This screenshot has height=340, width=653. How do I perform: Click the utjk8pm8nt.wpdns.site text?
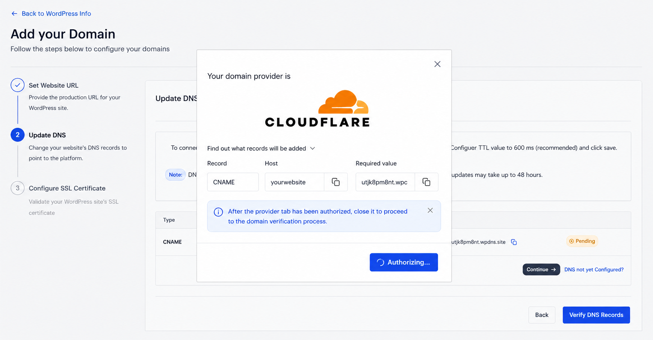[478, 242]
